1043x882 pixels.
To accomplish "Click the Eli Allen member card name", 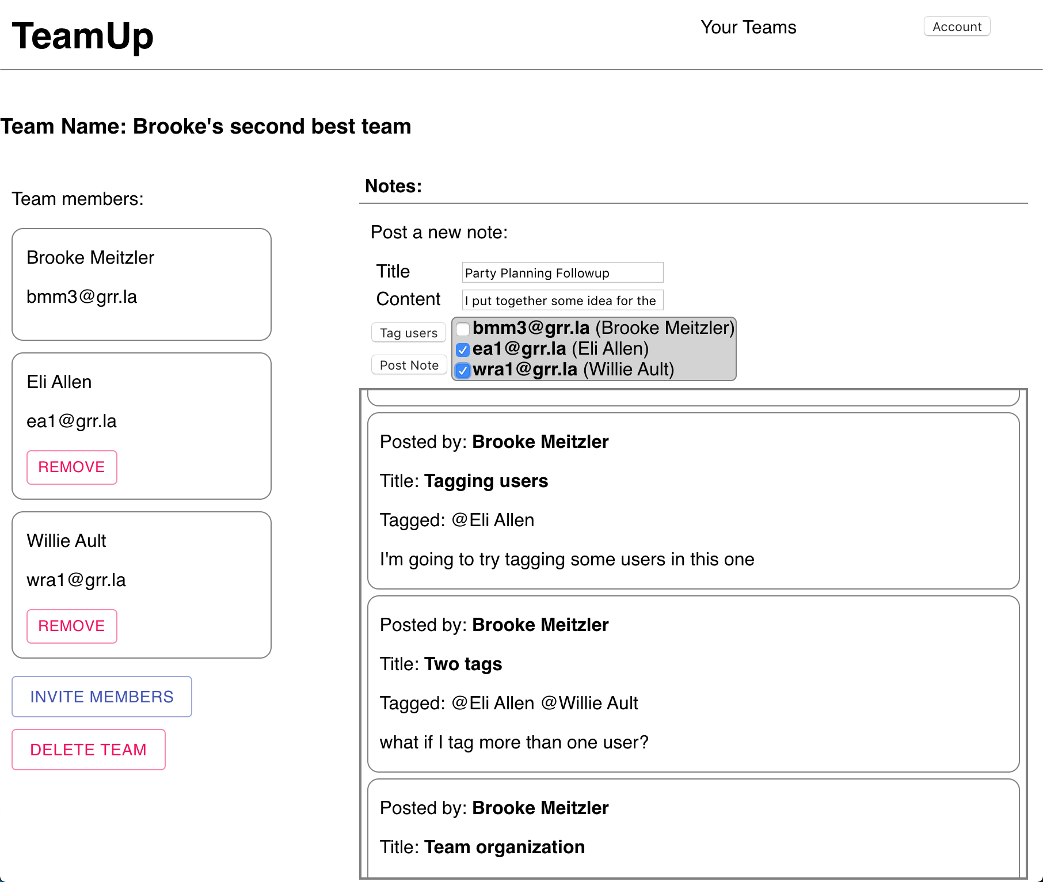I will 59,382.
